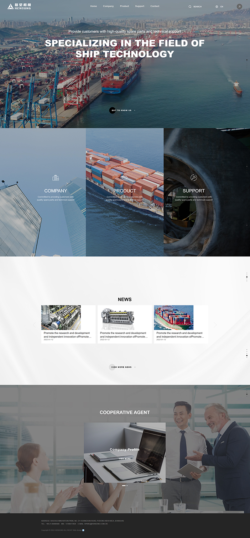Screen dimensions: 250x538
Task: Open the Support menu item
Action: pyautogui.click(x=140, y=6)
